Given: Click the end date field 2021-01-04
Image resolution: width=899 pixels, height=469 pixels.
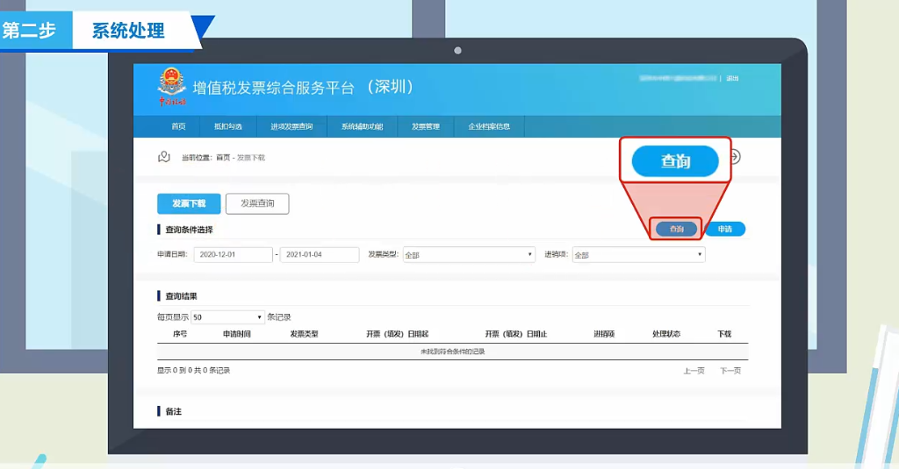Looking at the screenshot, I should 320,255.
